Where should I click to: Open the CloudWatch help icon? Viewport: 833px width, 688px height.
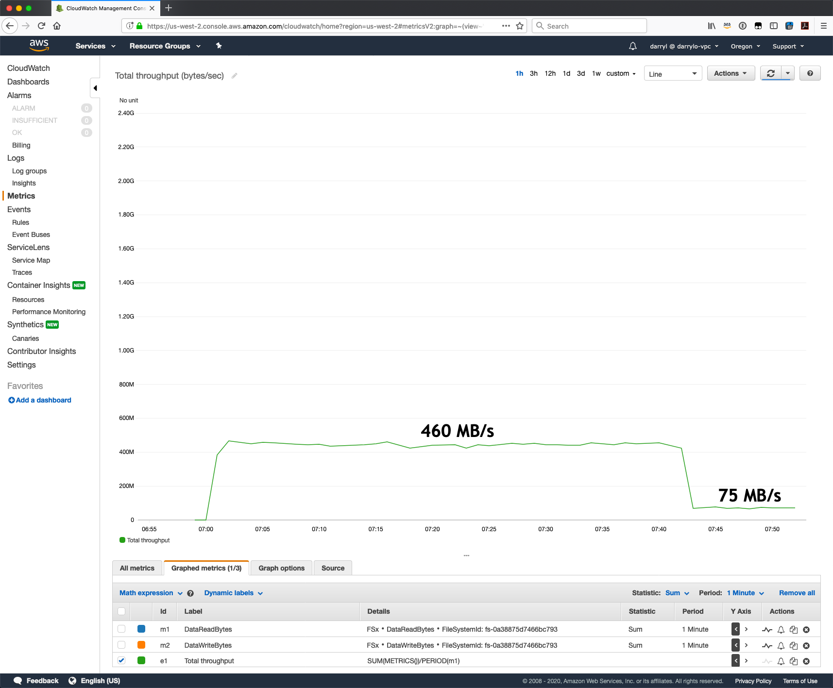810,73
